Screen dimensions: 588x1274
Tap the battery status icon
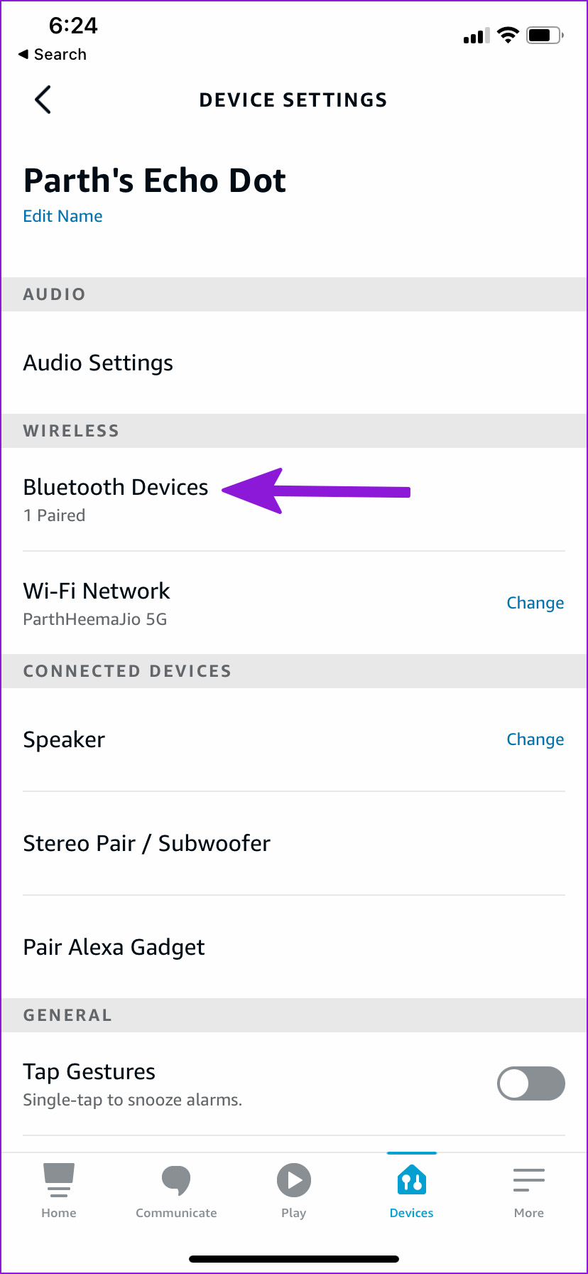click(544, 35)
